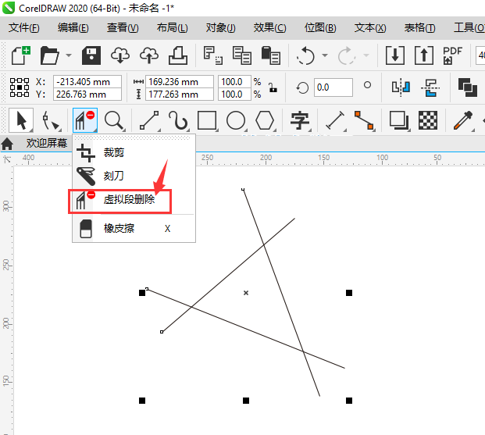Select the Pick tool

[21, 120]
